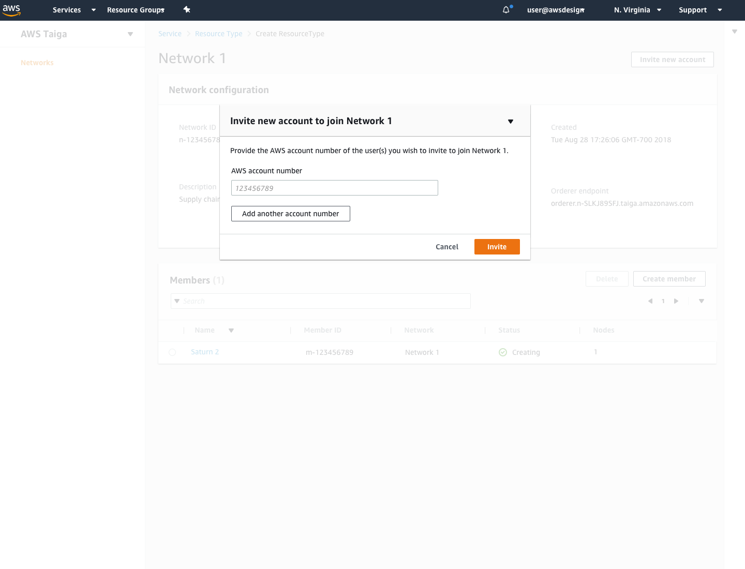The image size is (745, 569).
Task: Open the user@awsdesign account menu
Action: 556,10
